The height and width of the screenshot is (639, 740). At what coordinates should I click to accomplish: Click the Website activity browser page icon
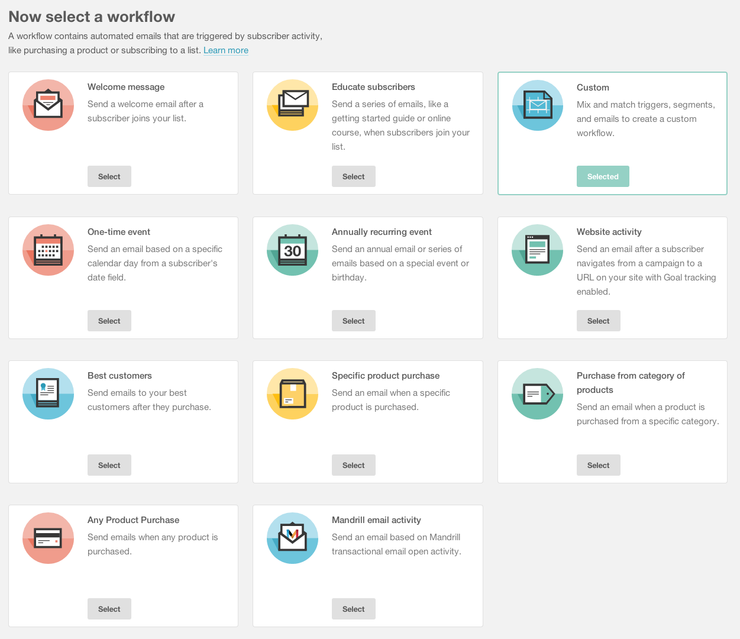537,250
